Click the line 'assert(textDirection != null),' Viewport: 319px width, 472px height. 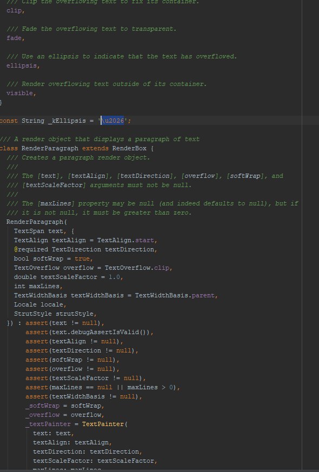coord(82,350)
